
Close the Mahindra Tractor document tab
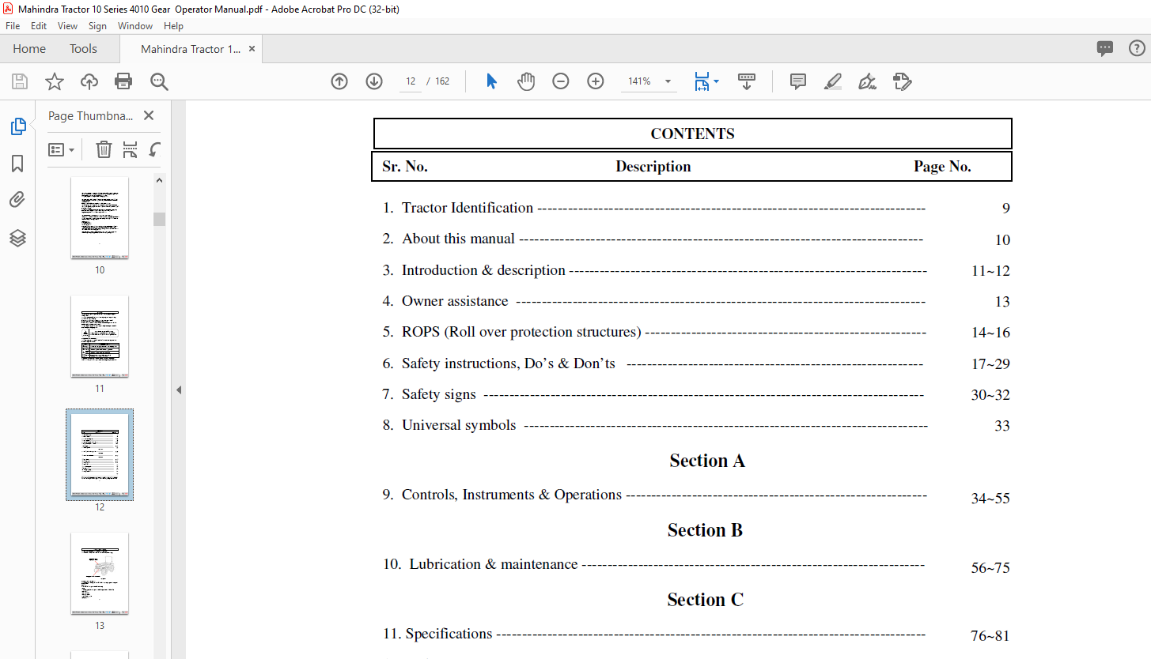[x=252, y=49]
